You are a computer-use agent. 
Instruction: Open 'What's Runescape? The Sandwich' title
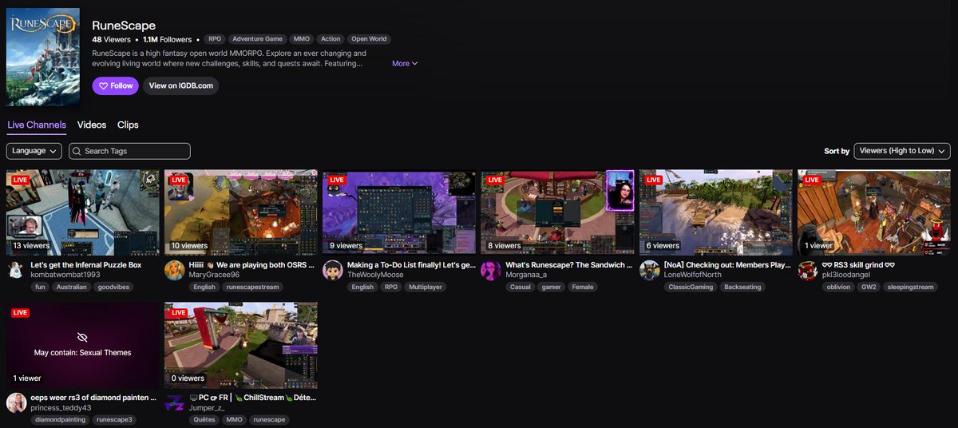(x=569, y=265)
